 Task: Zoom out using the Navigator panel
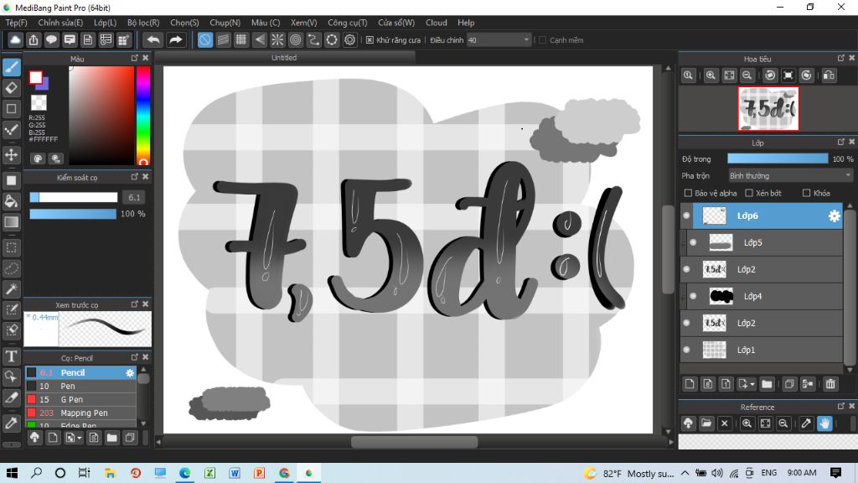(747, 75)
